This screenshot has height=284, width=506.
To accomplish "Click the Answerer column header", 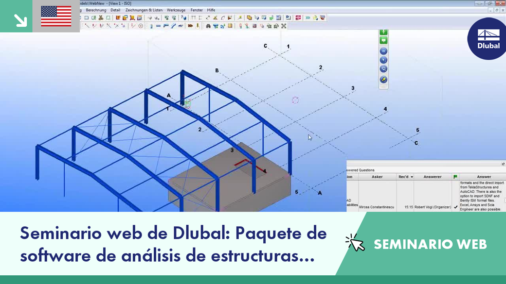I will 433,177.
